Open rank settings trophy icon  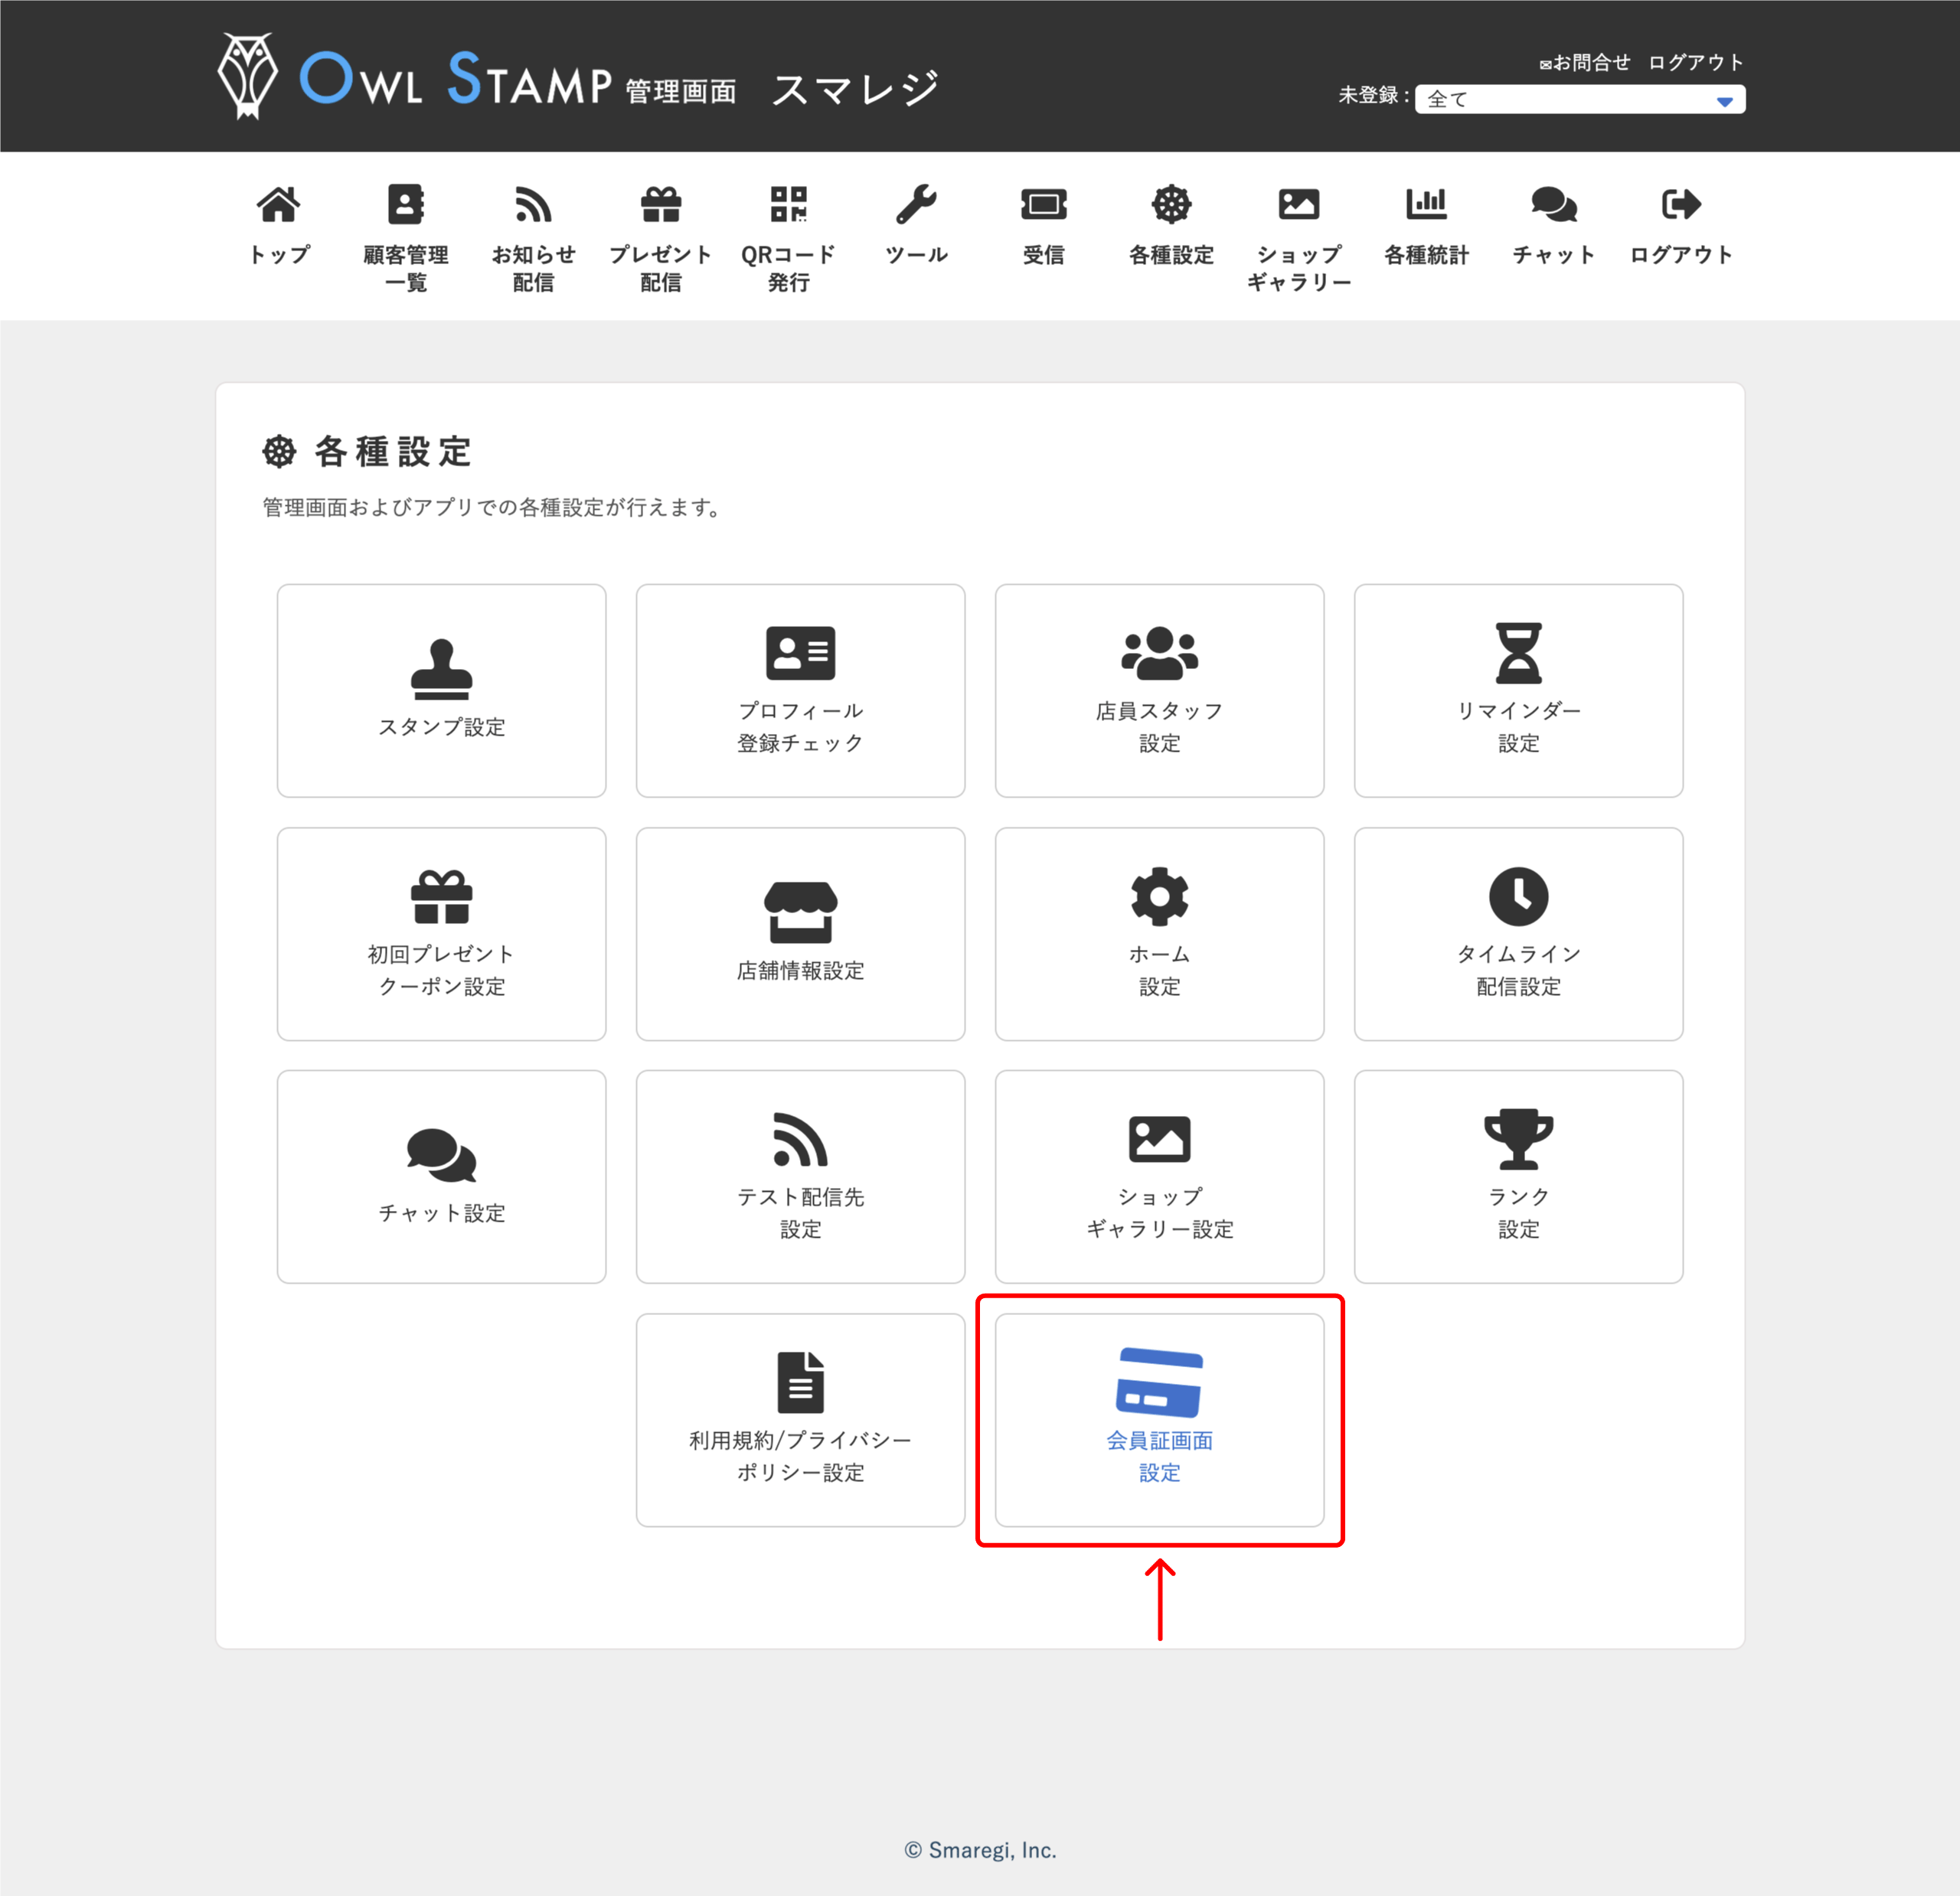tap(1517, 1138)
